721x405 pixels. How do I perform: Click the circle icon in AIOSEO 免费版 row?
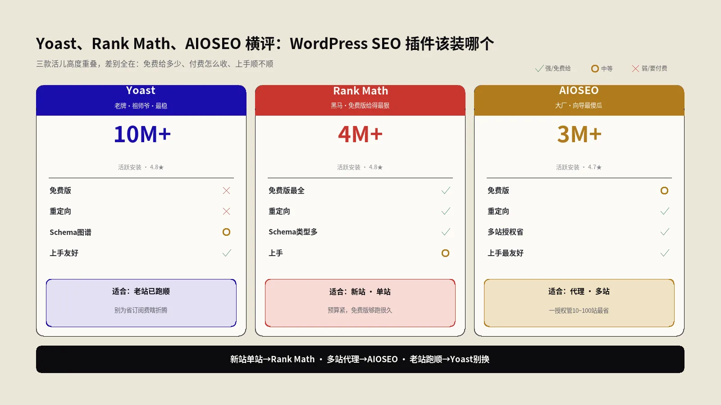pos(664,191)
